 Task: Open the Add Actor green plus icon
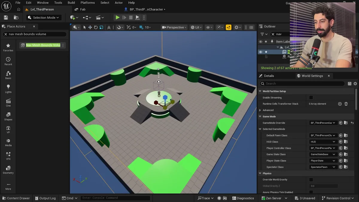[x=73, y=17]
